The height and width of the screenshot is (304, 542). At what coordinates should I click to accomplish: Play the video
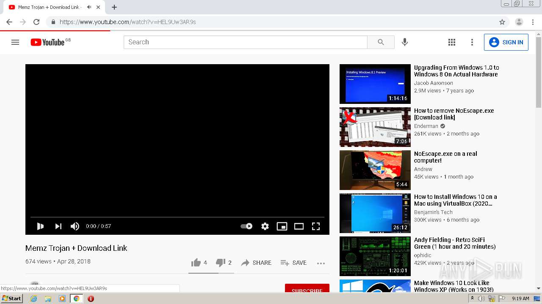tap(40, 226)
